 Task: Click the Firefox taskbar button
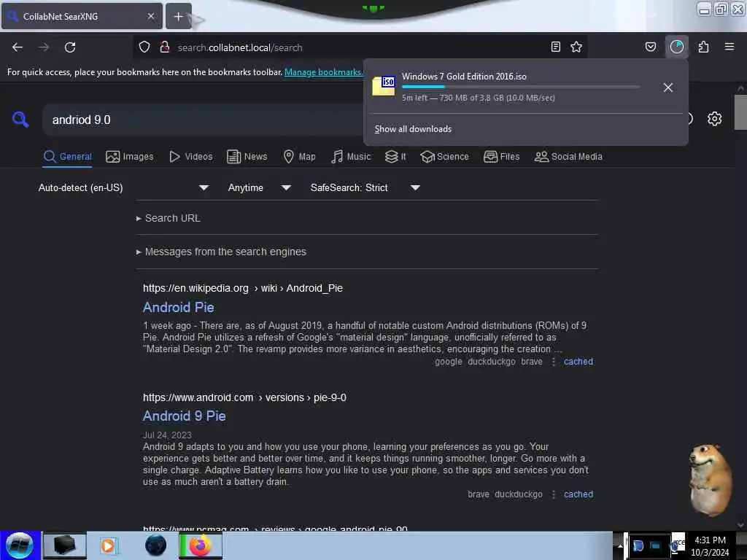[201, 545]
